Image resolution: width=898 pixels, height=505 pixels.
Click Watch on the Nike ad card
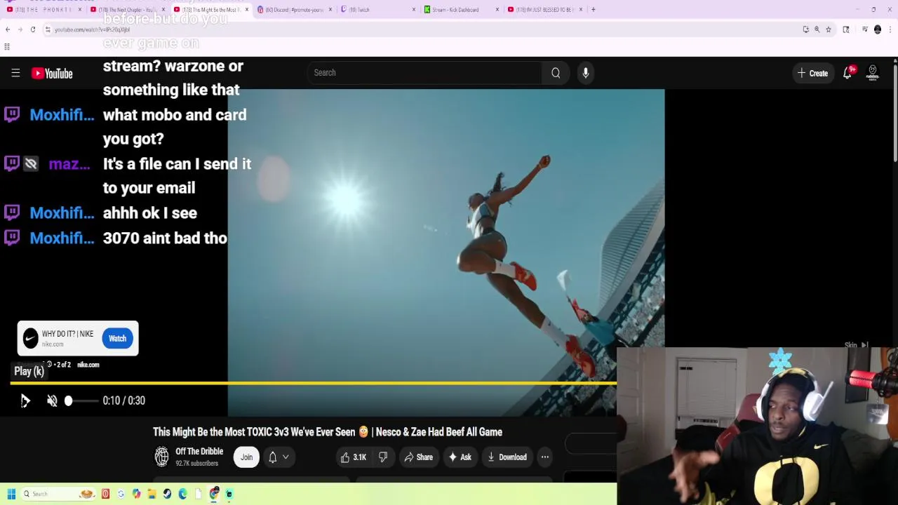click(117, 339)
